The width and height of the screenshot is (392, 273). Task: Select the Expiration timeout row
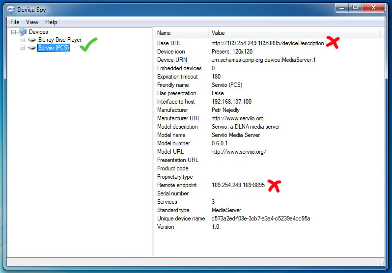click(177, 77)
